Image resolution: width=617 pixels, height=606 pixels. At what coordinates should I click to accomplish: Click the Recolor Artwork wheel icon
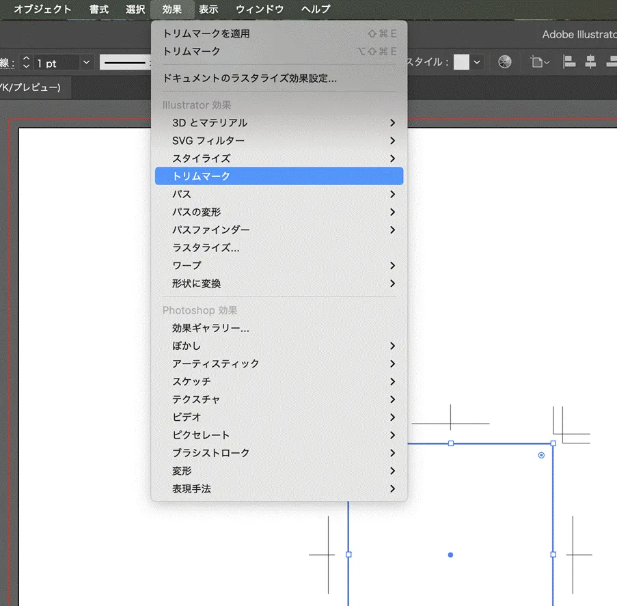pyautogui.click(x=504, y=61)
